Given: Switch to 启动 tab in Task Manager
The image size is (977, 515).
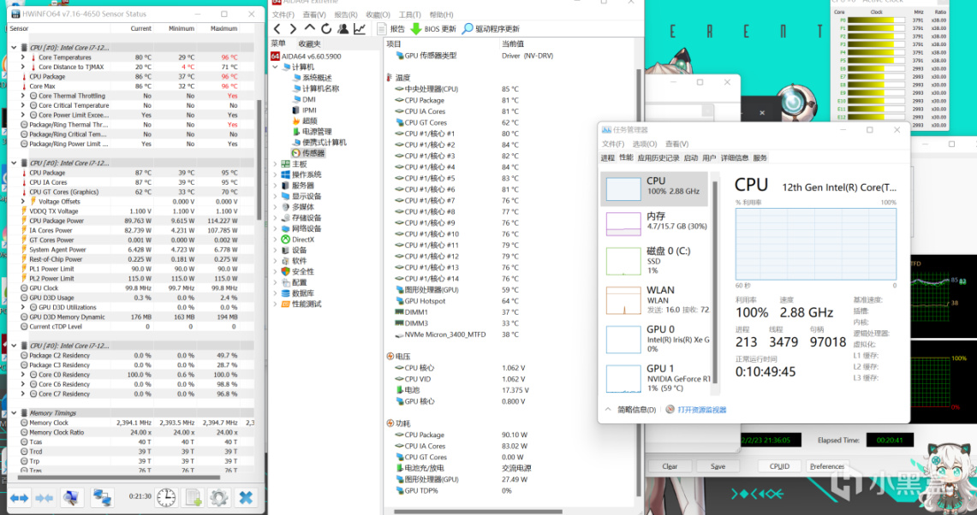Looking at the screenshot, I should tap(691, 157).
